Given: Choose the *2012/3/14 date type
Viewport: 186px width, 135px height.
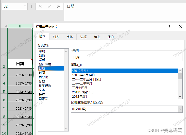Looking at the screenshot, I should [125, 71].
